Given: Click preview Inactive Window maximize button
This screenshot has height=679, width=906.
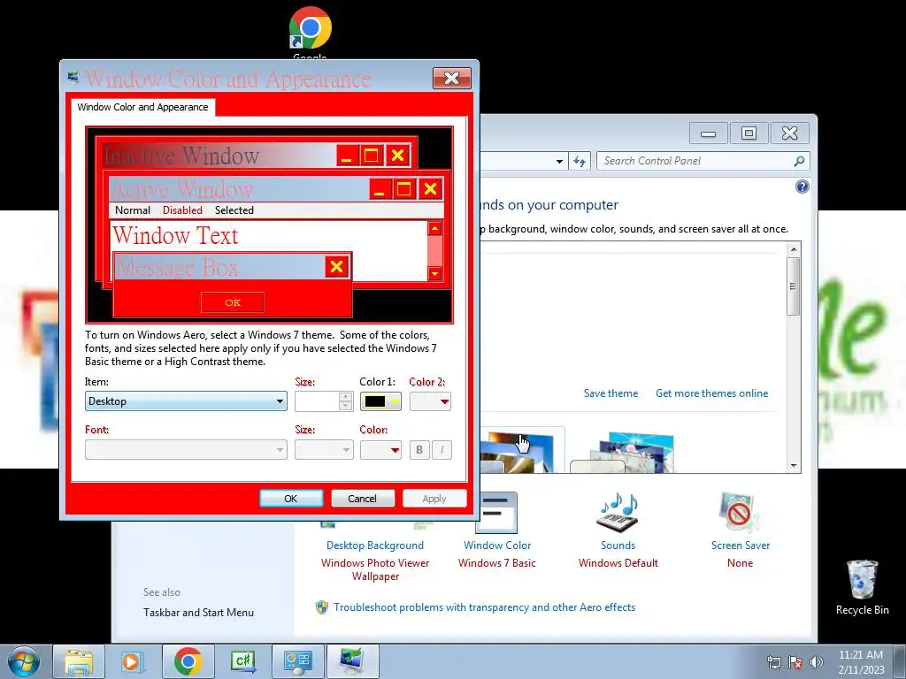Looking at the screenshot, I should (x=372, y=155).
